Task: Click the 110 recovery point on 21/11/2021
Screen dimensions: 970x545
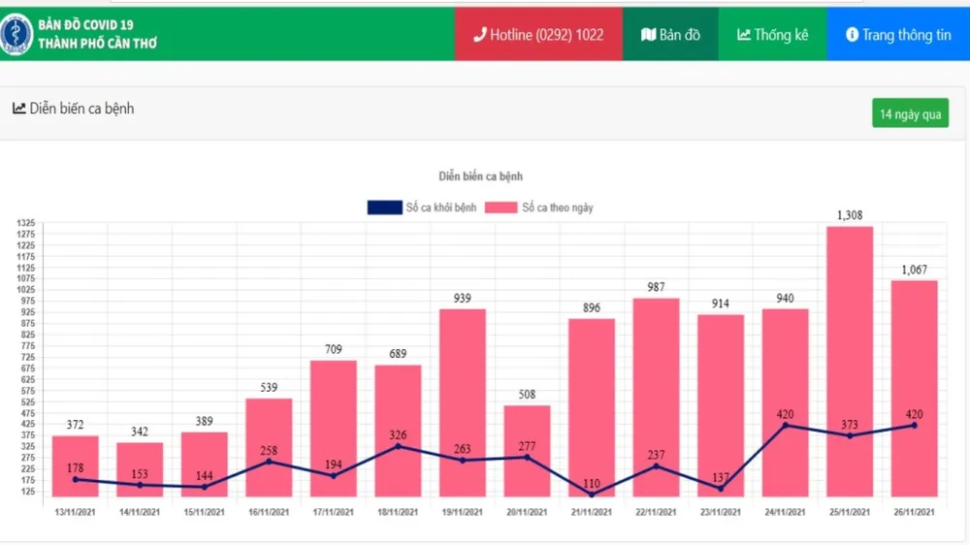Action: [x=593, y=495]
